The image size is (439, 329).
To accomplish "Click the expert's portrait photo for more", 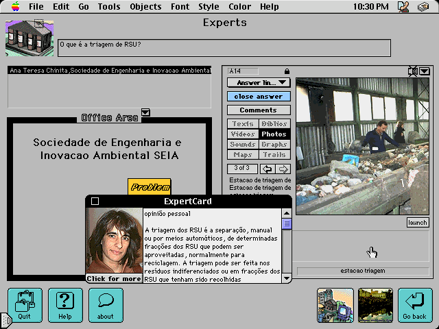I will pyautogui.click(x=114, y=241).
